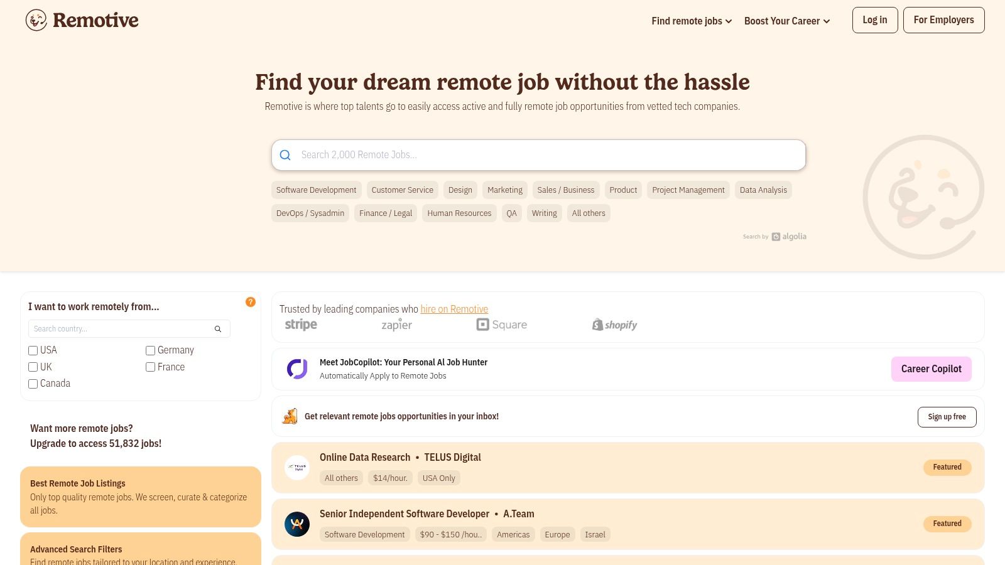
Task: Click the $90 - $150 /hou.. salary tag
Action: [x=451, y=535]
